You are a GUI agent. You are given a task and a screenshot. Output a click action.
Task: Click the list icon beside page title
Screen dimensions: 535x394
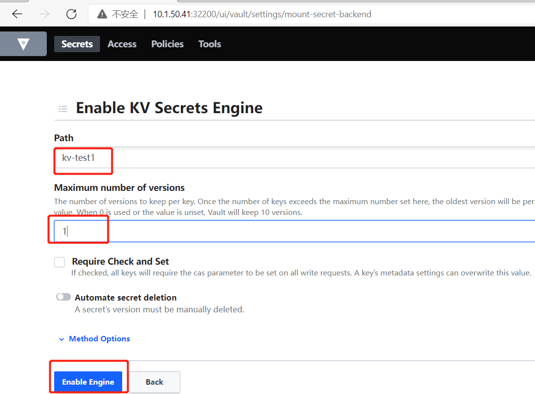pos(63,109)
